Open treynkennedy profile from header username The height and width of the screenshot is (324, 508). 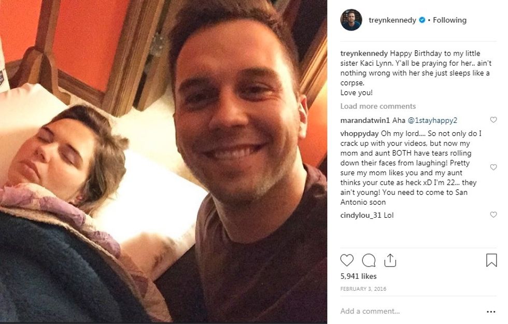point(392,20)
